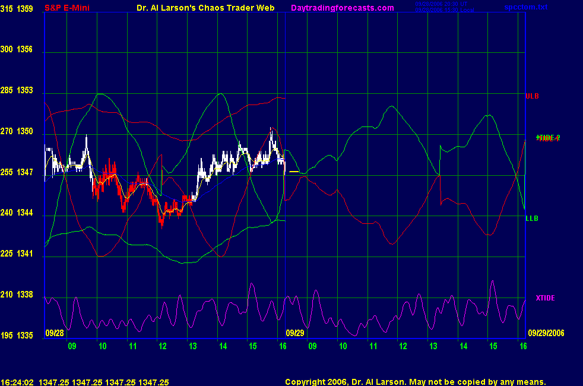The image size is (583, 386).
Task: Click the green LLB band label
Action: click(x=532, y=219)
